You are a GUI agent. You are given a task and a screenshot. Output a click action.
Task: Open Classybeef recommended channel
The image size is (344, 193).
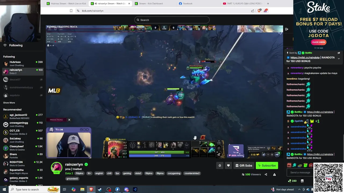23,148
